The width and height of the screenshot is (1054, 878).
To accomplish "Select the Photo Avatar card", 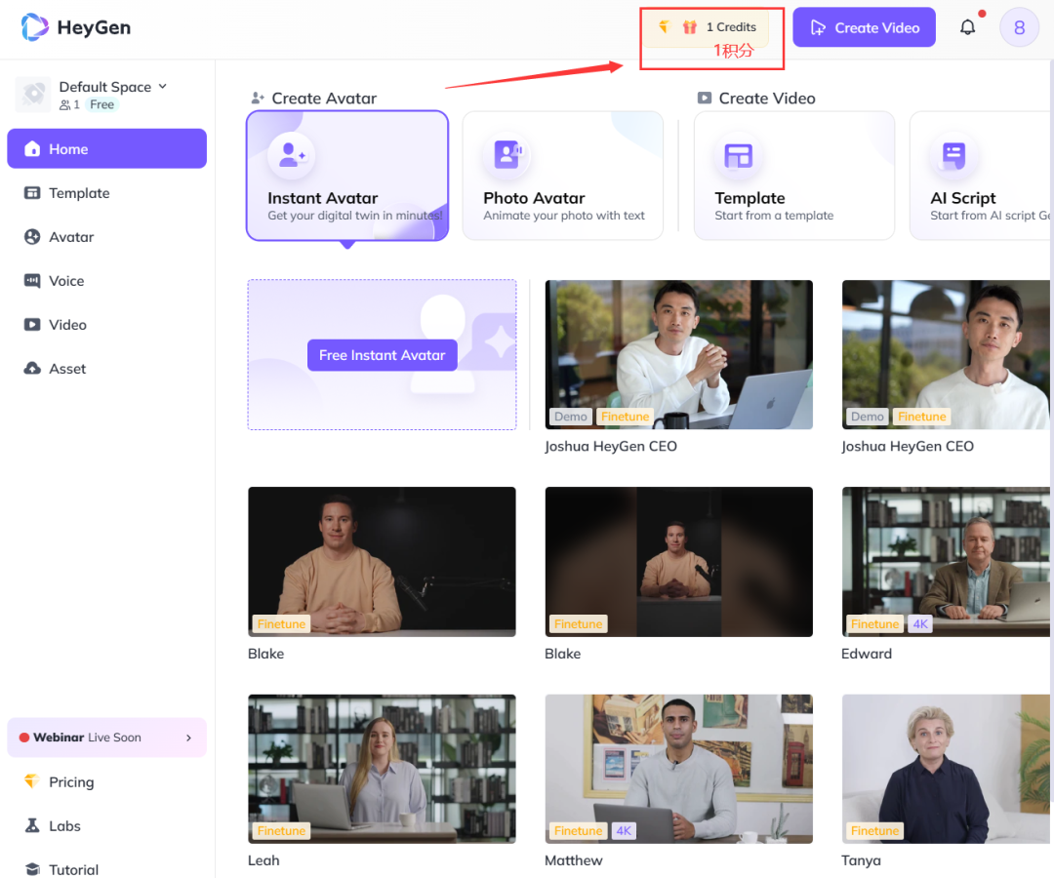I will (563, 176).
